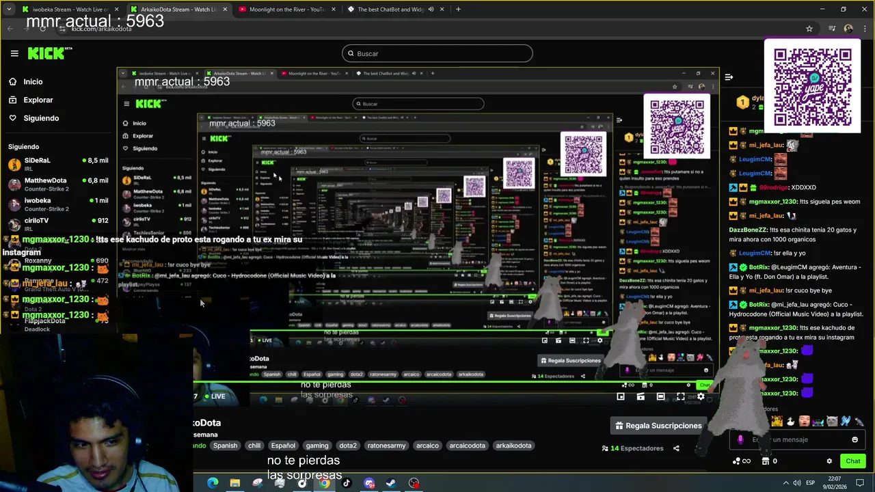Open File Explorer from the taskbar
Screen dimensions: 875x492
234,483
